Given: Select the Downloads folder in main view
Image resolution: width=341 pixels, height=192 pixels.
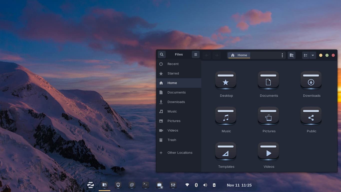Looking at the screenshot, I should (311, 80).
